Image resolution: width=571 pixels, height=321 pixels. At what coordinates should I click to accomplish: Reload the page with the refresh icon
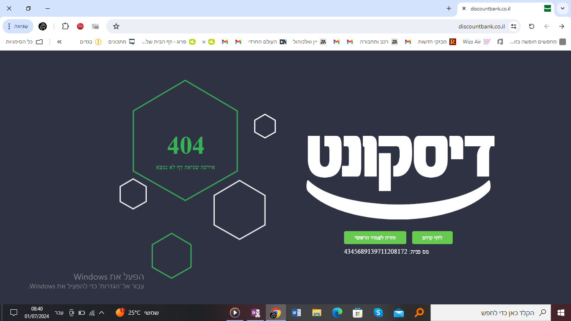coord(532,26)
